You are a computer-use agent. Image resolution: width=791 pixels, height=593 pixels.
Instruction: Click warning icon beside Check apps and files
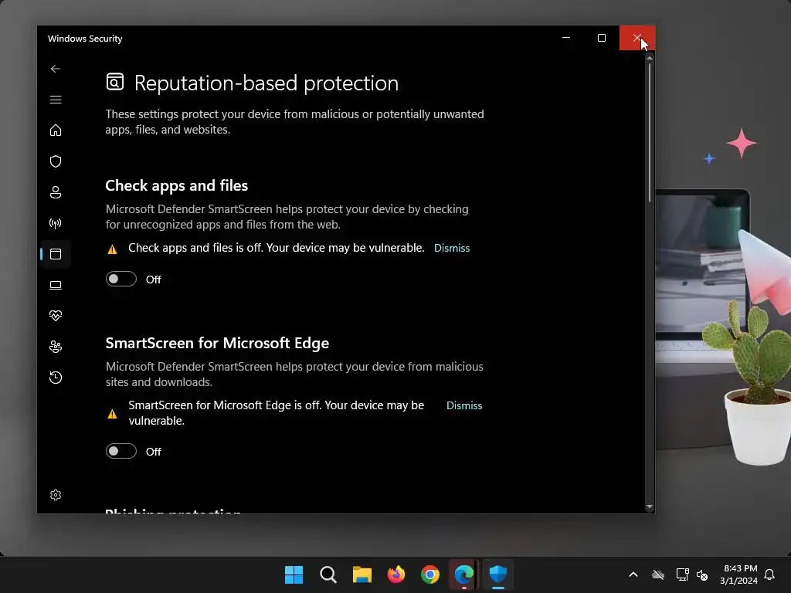click(x=113, y=249)
